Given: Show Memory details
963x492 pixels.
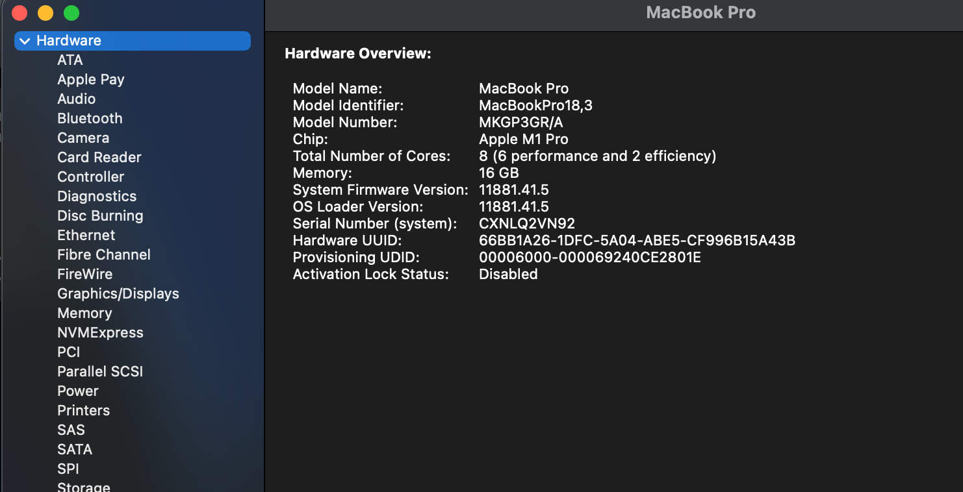Looking at the screenshot, I should (84, 314).
